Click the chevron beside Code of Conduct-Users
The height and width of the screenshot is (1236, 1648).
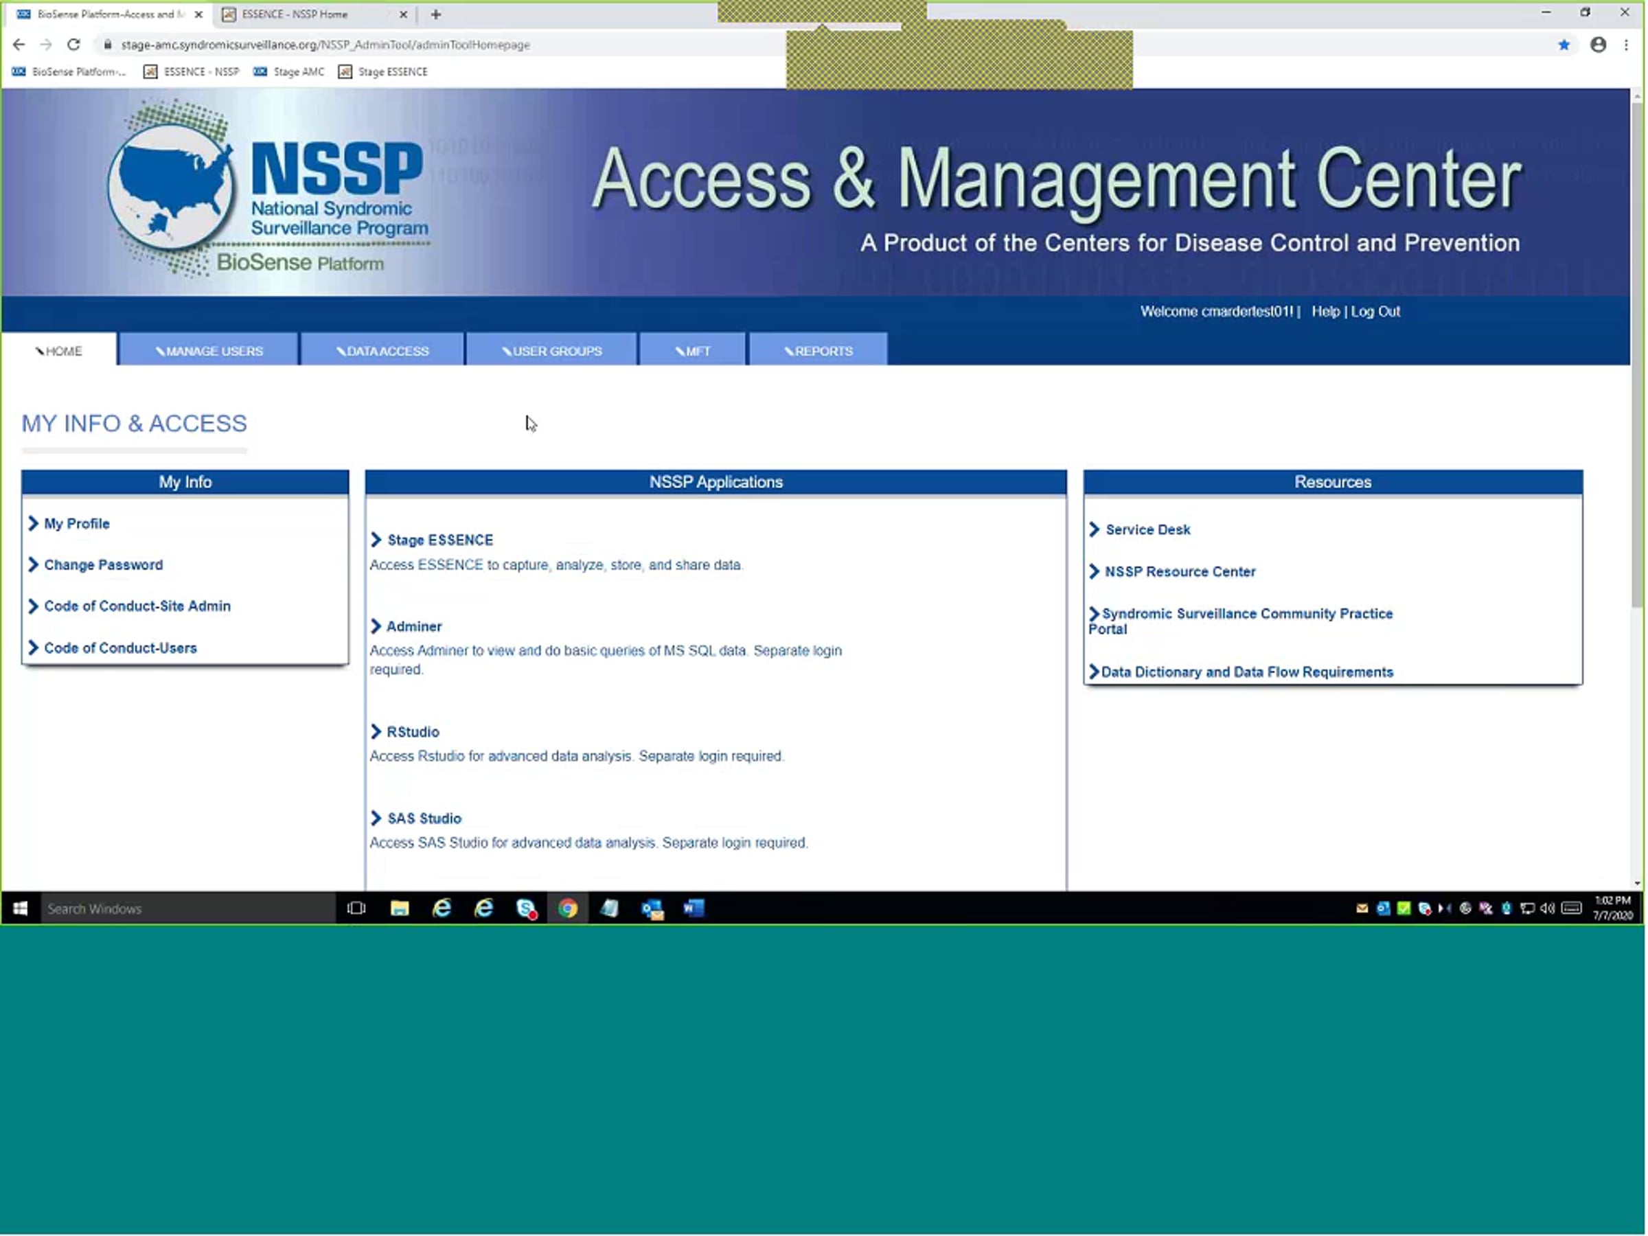[x=33, y=648]
